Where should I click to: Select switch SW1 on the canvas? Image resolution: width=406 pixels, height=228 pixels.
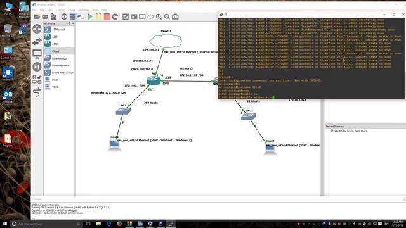(123, 111)
